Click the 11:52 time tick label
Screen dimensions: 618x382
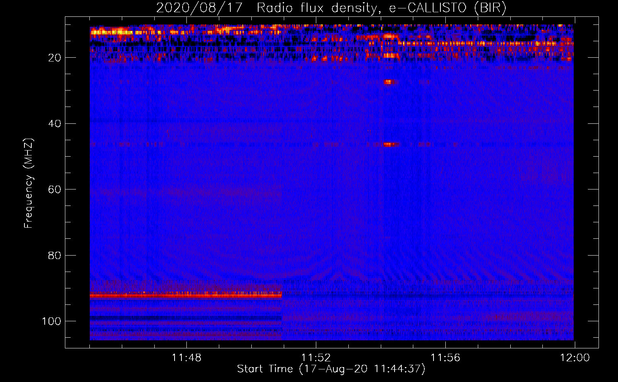coord(316,358)
